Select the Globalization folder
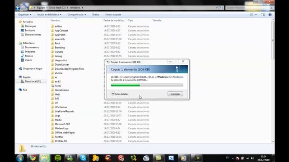The height and width of the screenshot is (162, 289). coord(62,90)
